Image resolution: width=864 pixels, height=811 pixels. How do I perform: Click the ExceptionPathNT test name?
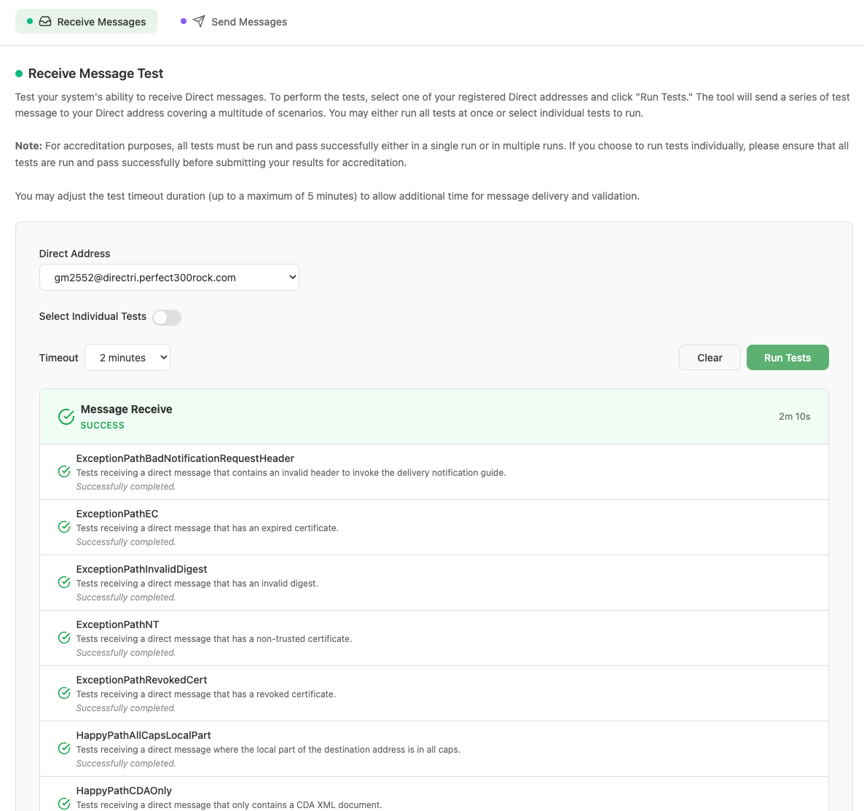coord(117,624)
